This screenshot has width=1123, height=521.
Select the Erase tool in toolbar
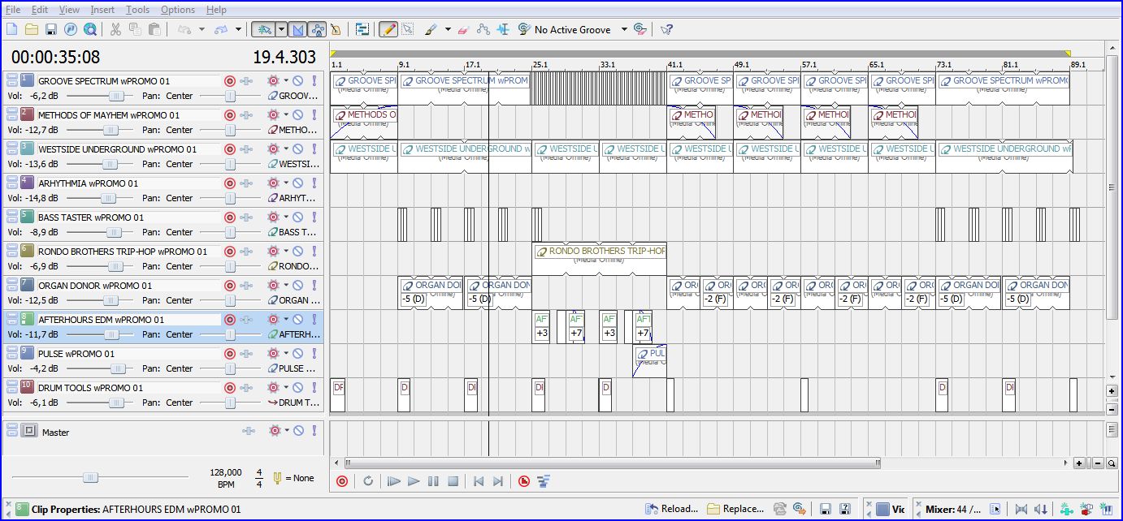point(464,29)
